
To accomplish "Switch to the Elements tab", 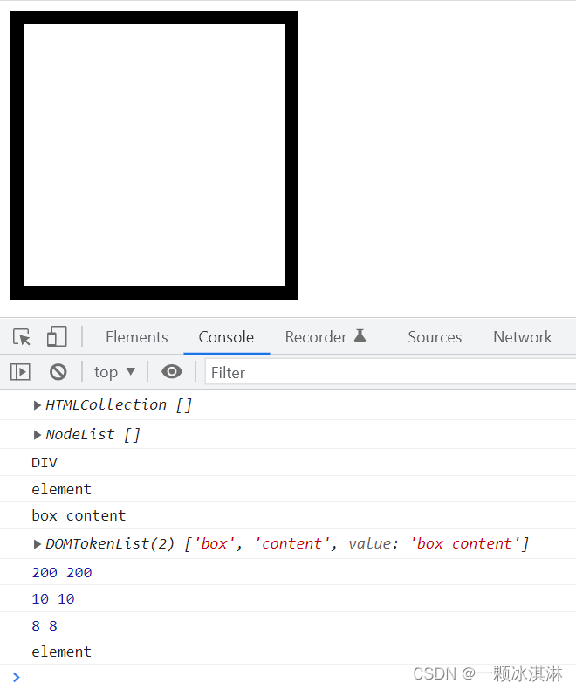I will (x=137, y=337).
